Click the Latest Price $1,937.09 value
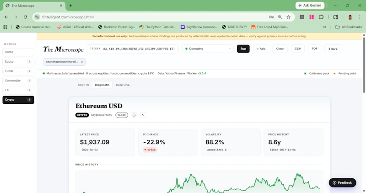 click(x=95, y=142)
